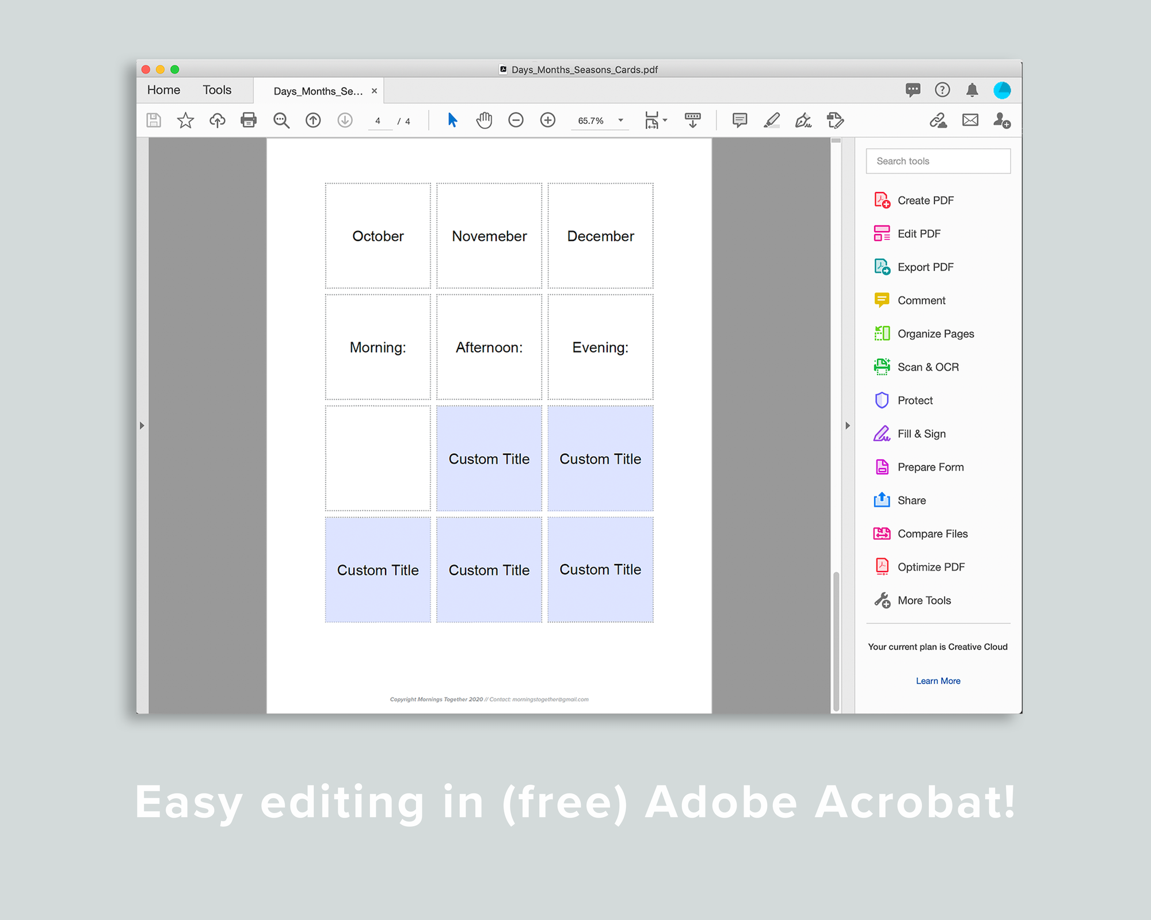Click the Learn More link
Image resolution: width=1151 pixels, height=920 pixels.
(x=938, y=681)
